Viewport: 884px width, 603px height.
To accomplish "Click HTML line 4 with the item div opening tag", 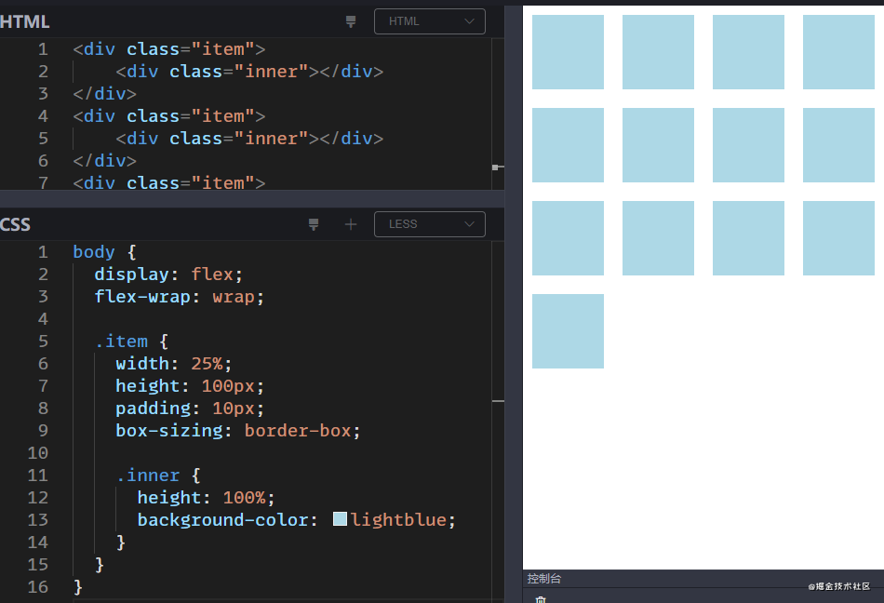I will click(168, 116).
